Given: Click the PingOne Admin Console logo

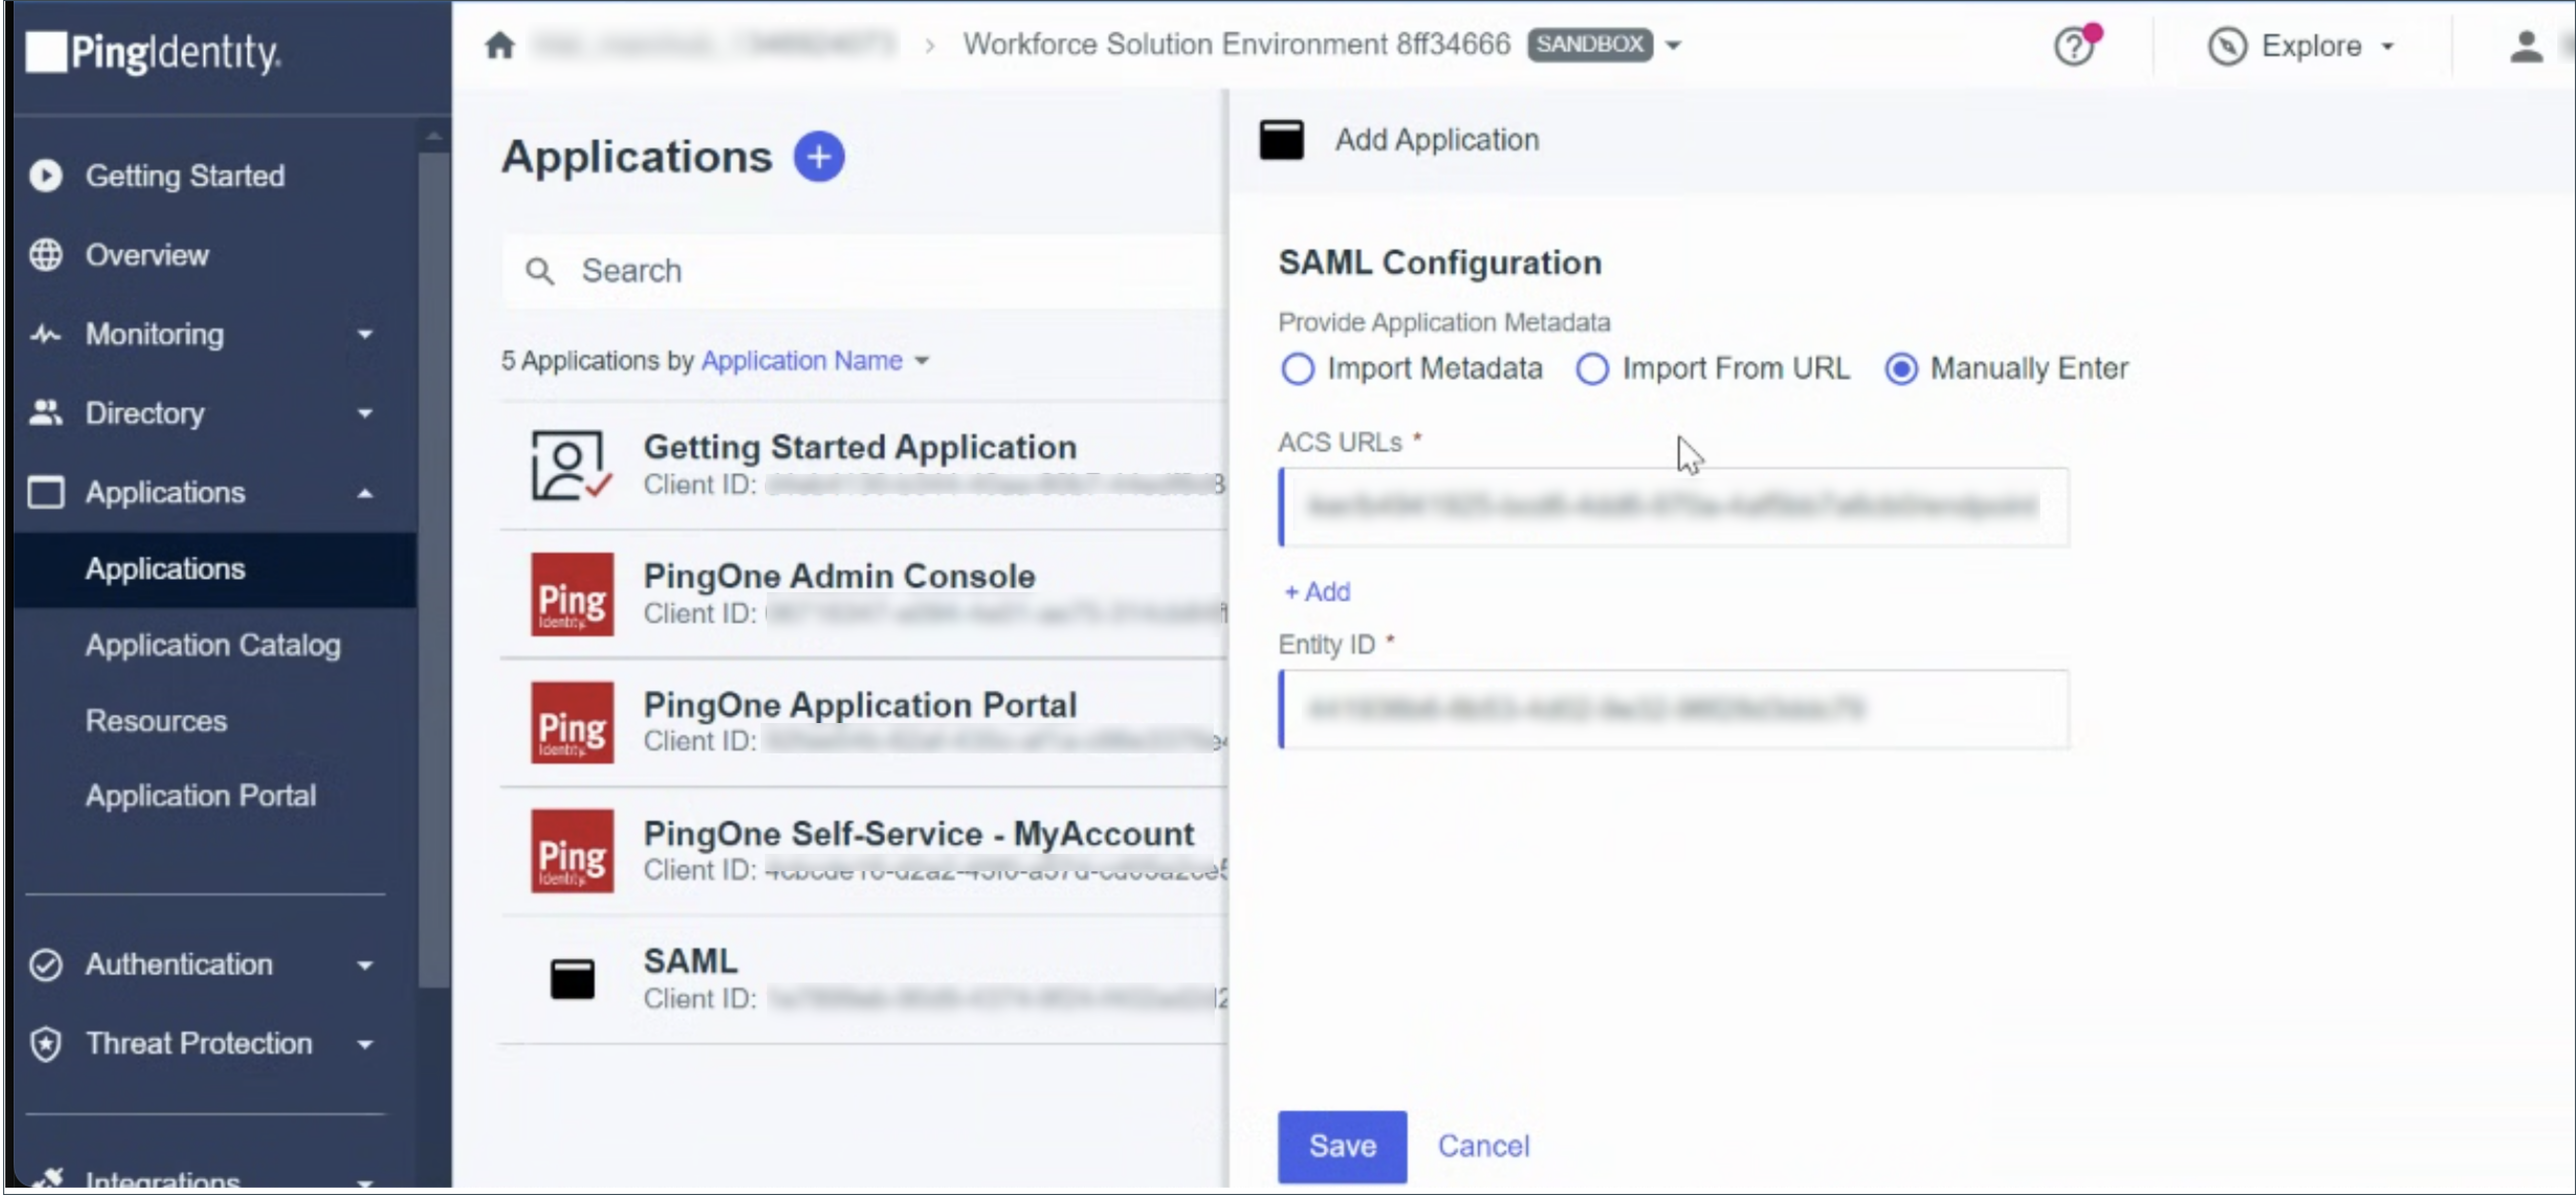Looking at the screenshot, I should [572, 594].
